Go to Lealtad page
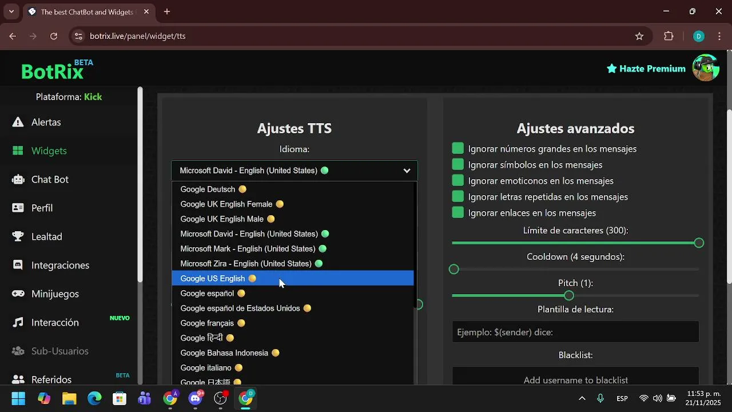Viewport: 732px width, 412px height. (x=46, y=236)
